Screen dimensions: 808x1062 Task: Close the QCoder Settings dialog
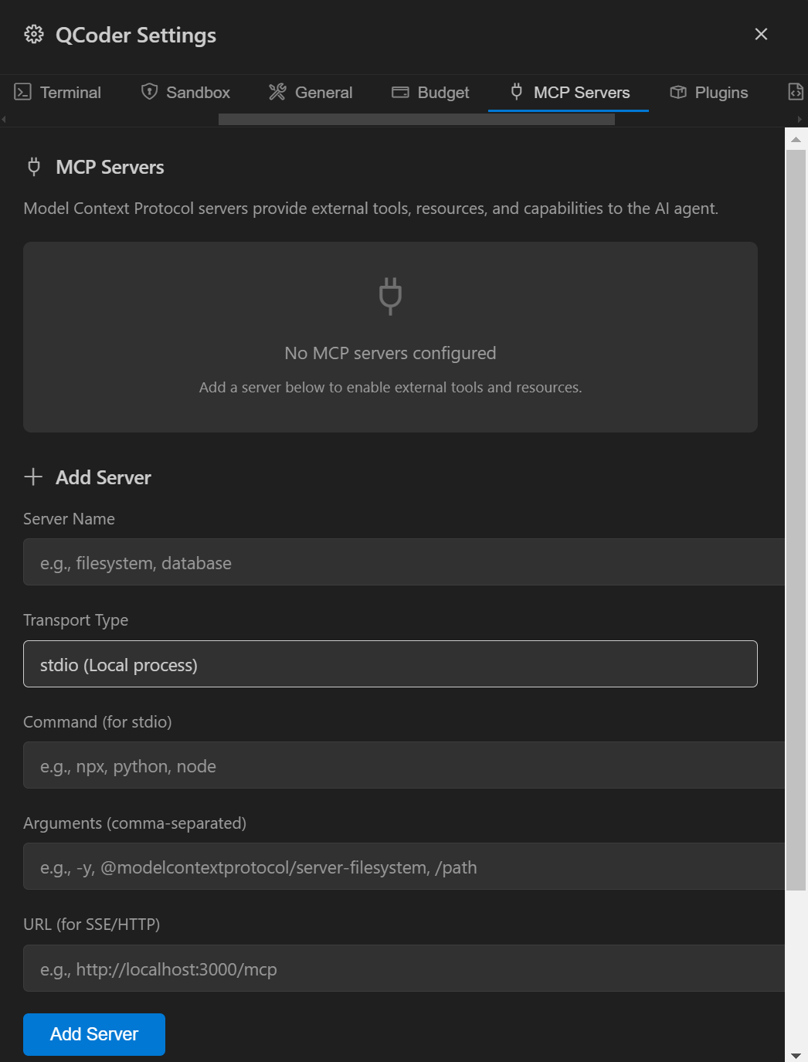click(761, 34)
